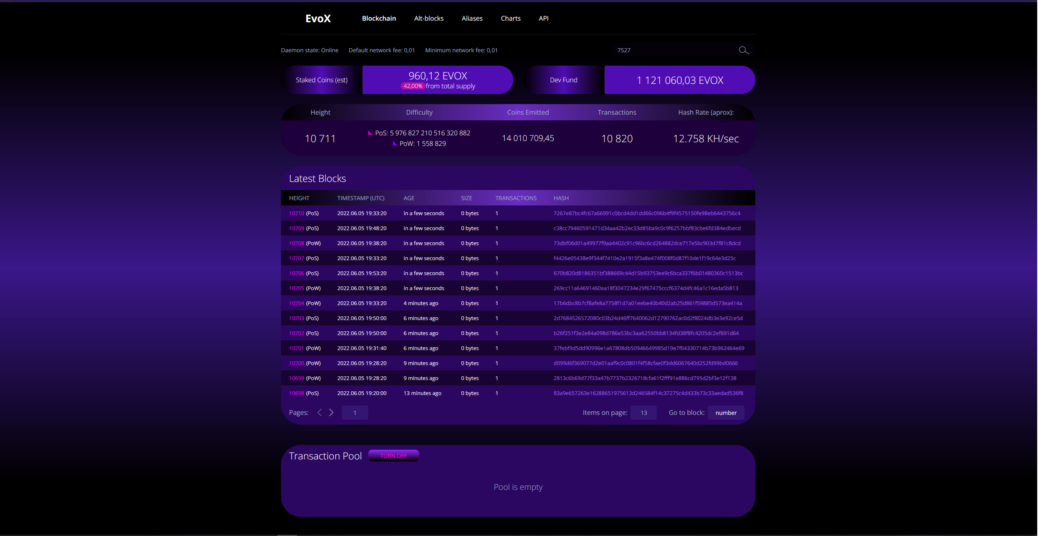Click the page number field
1038x536 pixels.
click(x=355, y=413)
